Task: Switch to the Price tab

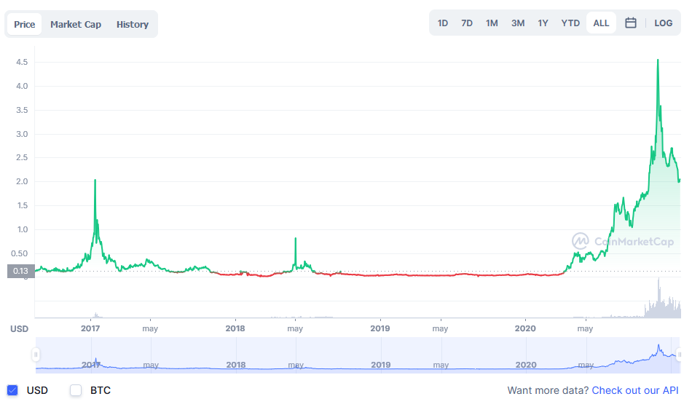Action: (x=24, y=24)
